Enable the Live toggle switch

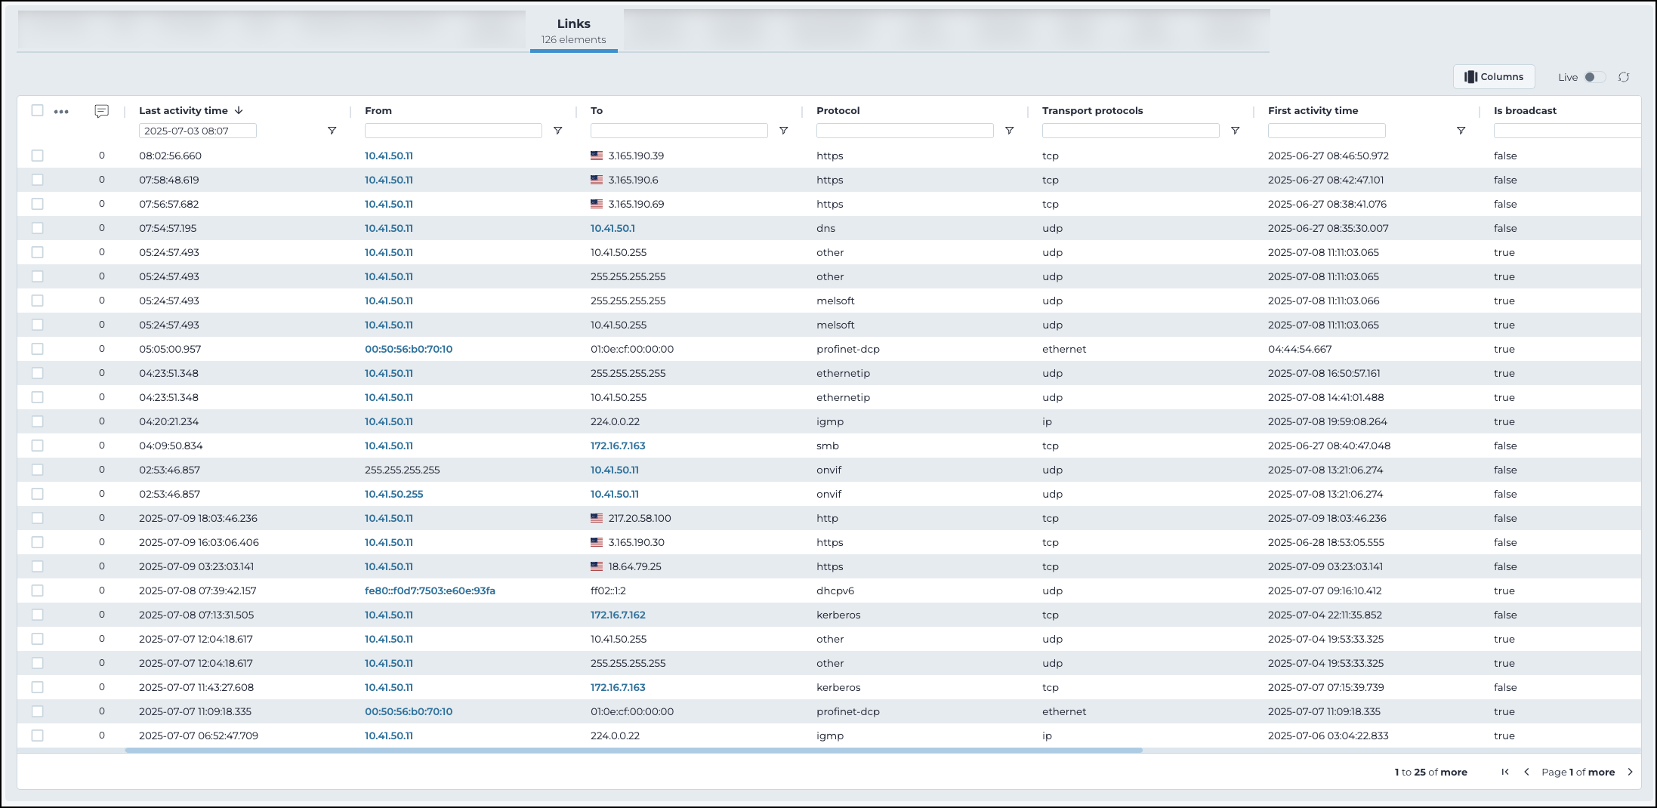tap(1594, 77)
